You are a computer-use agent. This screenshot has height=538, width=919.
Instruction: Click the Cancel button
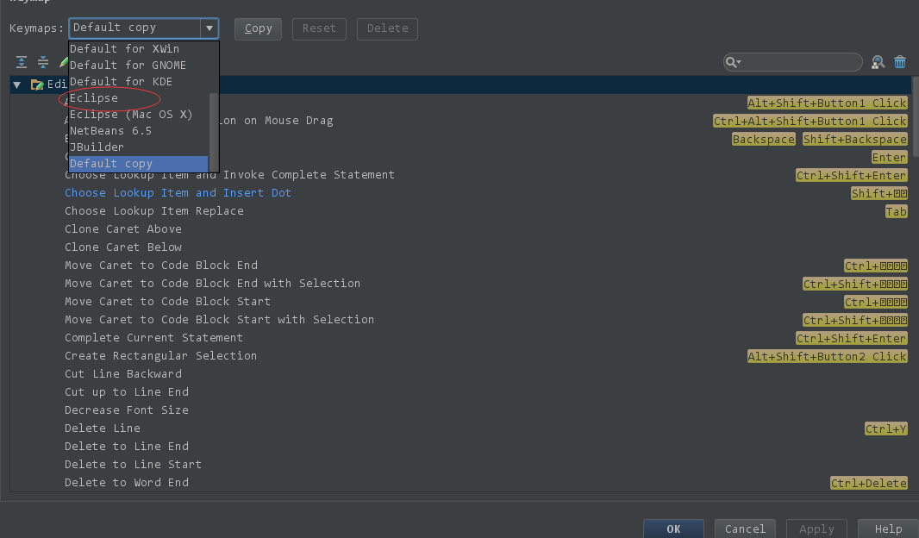coord(745,529)
